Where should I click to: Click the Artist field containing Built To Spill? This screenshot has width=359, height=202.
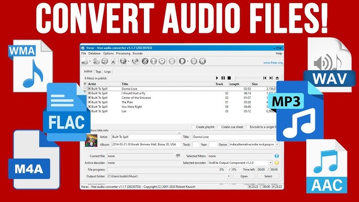tap(146, 137)
